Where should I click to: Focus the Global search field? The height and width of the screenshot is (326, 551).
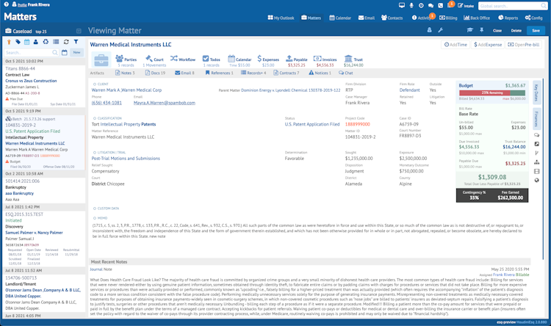(512, 6)
